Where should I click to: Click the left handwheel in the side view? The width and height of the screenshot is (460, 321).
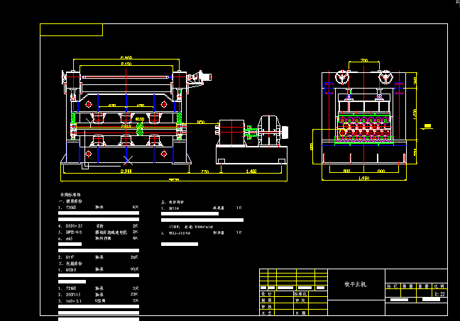pyautogui.click(x=341, y=77)
